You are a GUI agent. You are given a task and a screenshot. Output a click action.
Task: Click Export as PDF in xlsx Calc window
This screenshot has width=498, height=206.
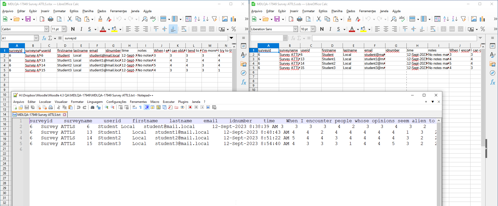[42, 19]
